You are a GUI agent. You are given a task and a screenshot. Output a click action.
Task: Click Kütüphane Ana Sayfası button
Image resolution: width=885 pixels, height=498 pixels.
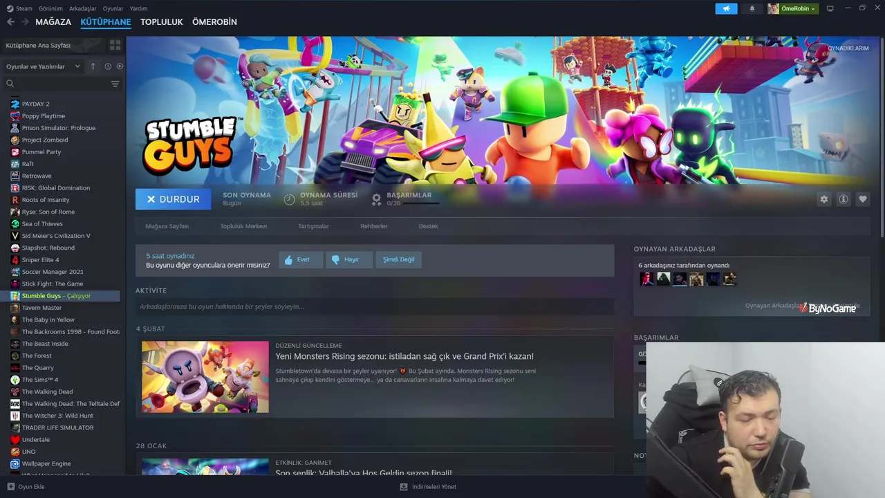click(x=53, y=45)
